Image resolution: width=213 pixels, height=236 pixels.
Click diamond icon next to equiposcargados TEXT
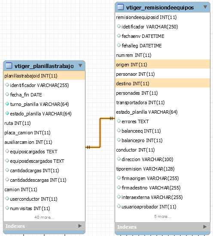tap(7, 151)
